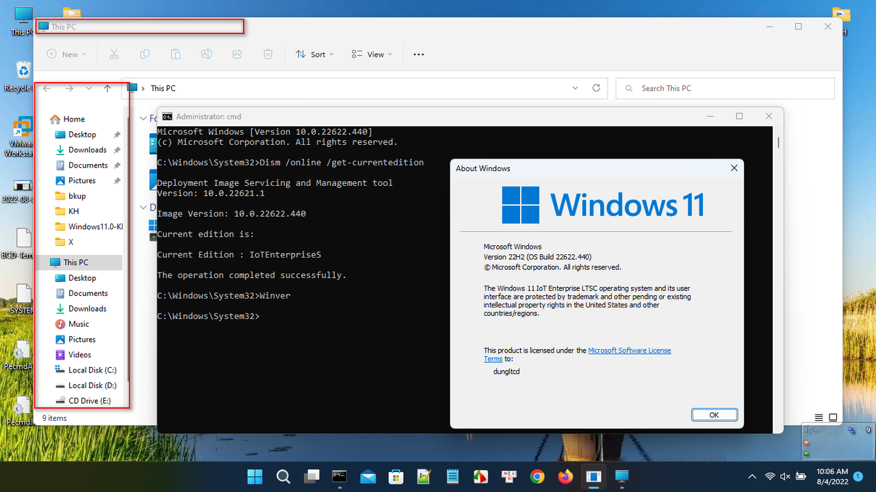Open Notepad from the taskbar

tap(452, 476)
